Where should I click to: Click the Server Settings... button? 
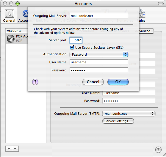pos(118,121)
